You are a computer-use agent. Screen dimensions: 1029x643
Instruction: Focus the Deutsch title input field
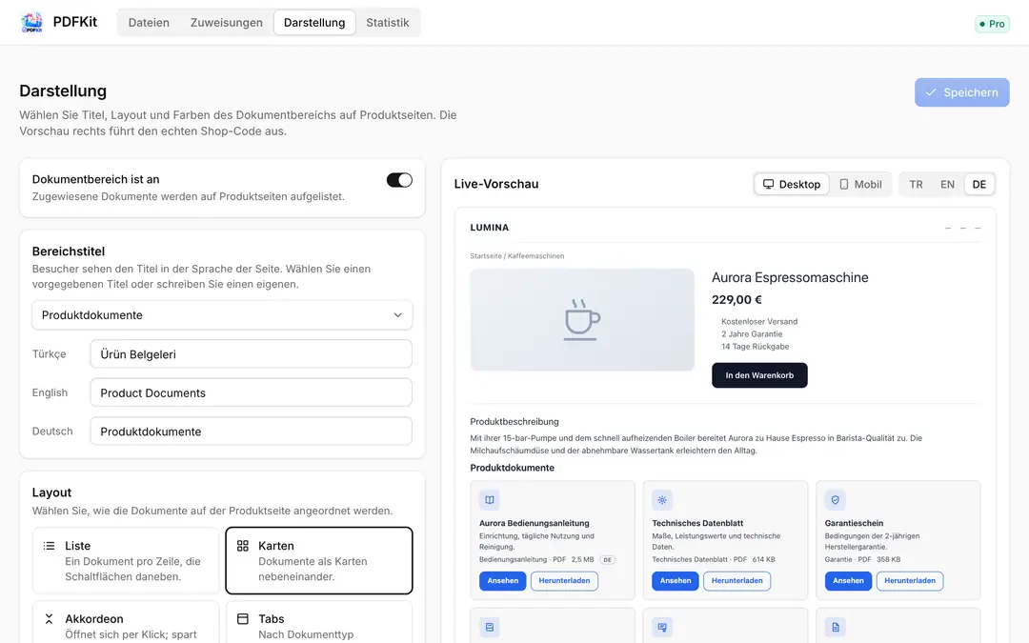[x=252, y=432]
